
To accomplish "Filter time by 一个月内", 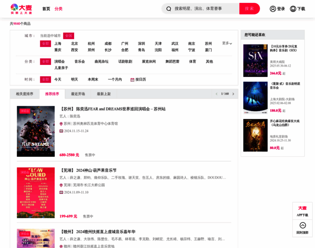I will (115, 79).
